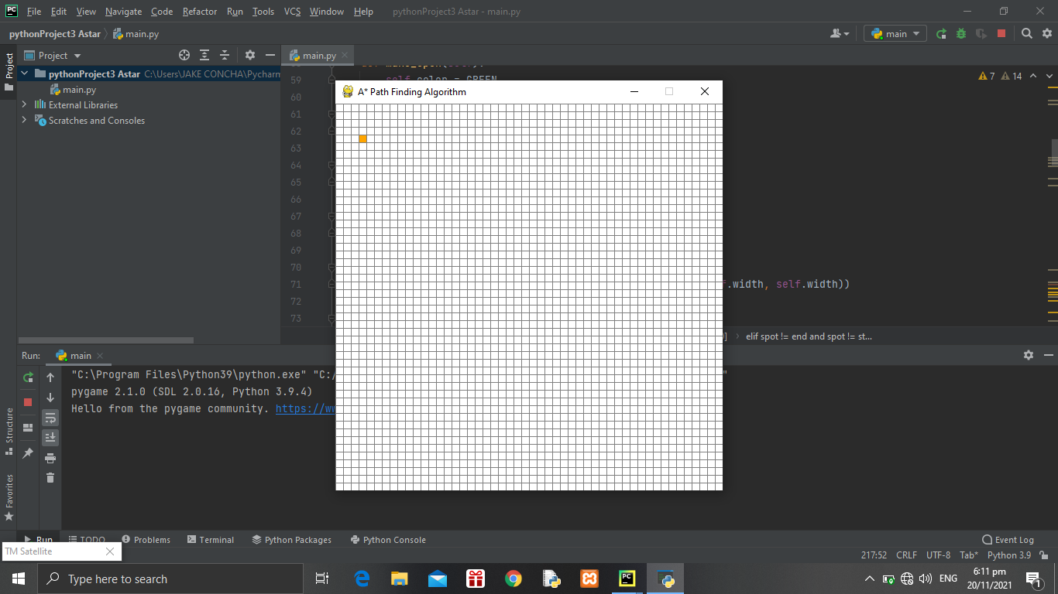Collapse the pythonProject3 Astar project node
This screenshot has width=1058, height=594.
25,73
